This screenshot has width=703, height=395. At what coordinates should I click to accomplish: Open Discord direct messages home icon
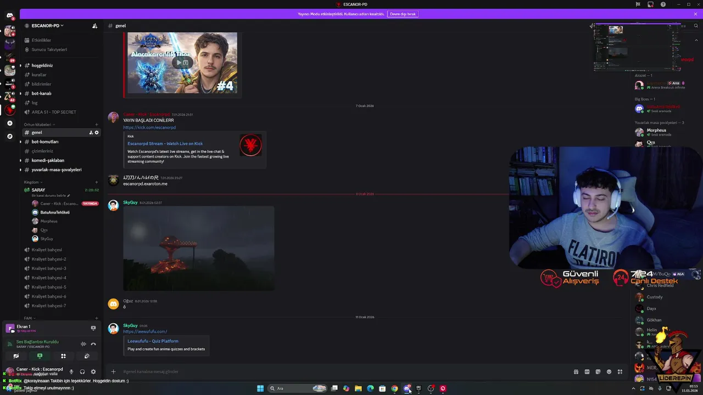click(x=10, y=15)
